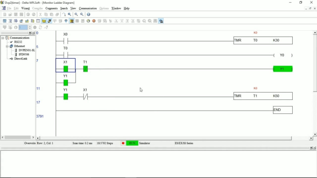Click the devices icon before the table grid
This screenshot has height=178, width=317.
point(33,21)
